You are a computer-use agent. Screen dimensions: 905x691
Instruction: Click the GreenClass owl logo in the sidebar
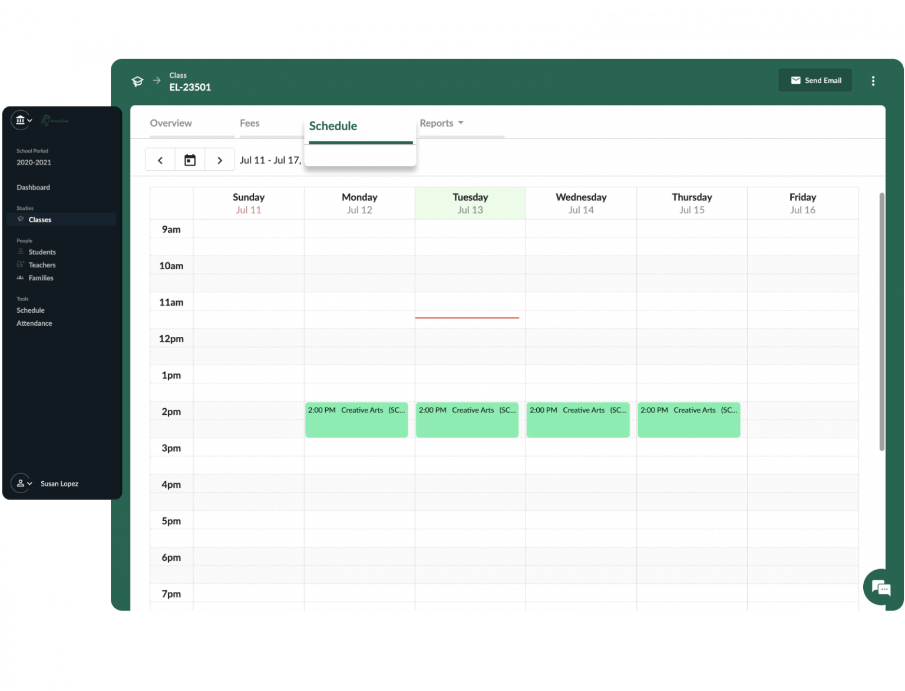tap(46, 120)
